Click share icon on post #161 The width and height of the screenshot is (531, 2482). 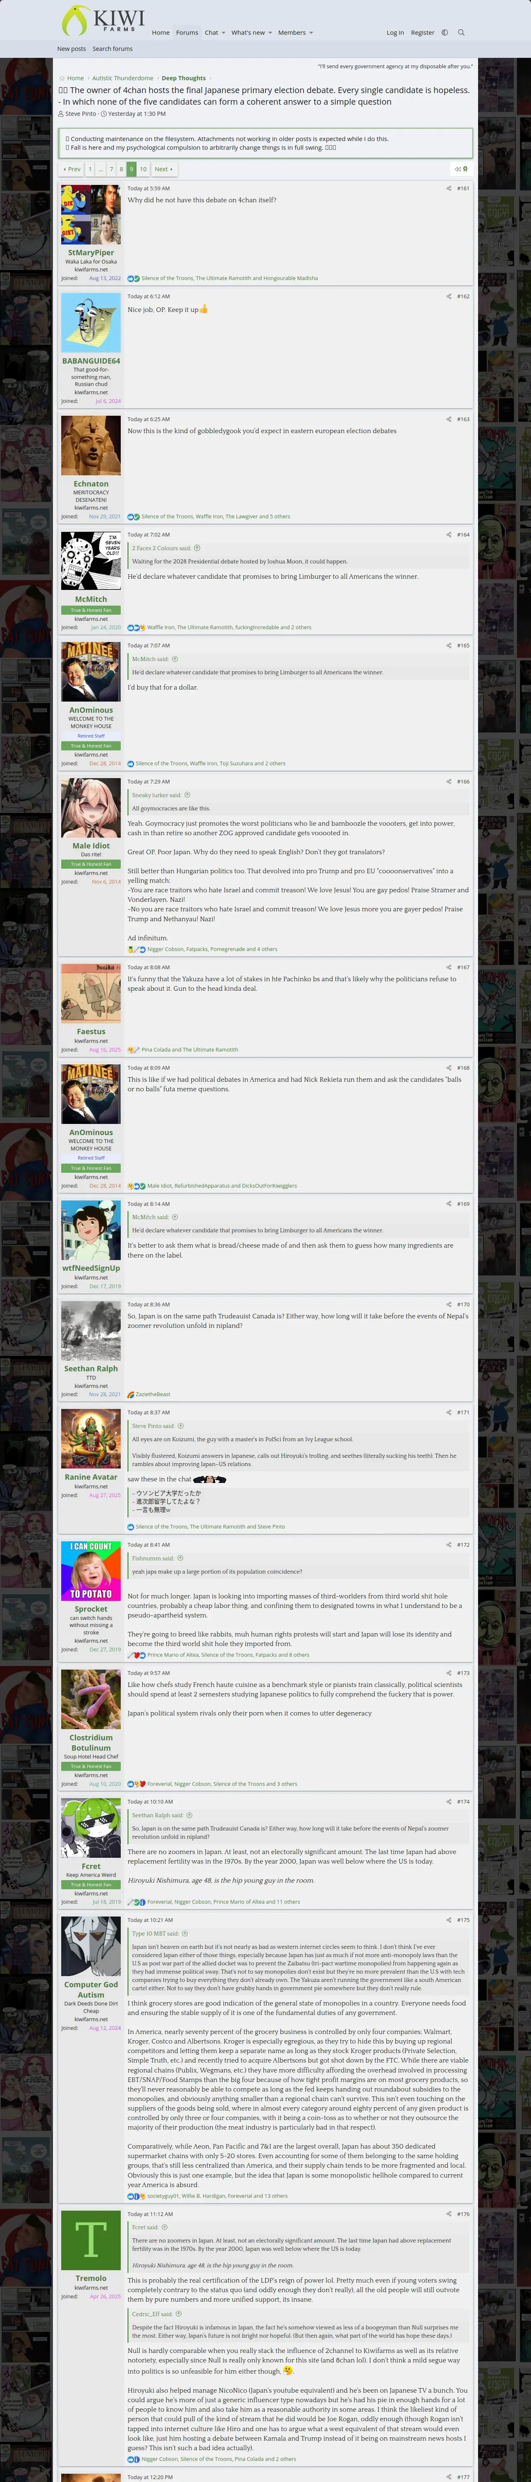[448, 189]
